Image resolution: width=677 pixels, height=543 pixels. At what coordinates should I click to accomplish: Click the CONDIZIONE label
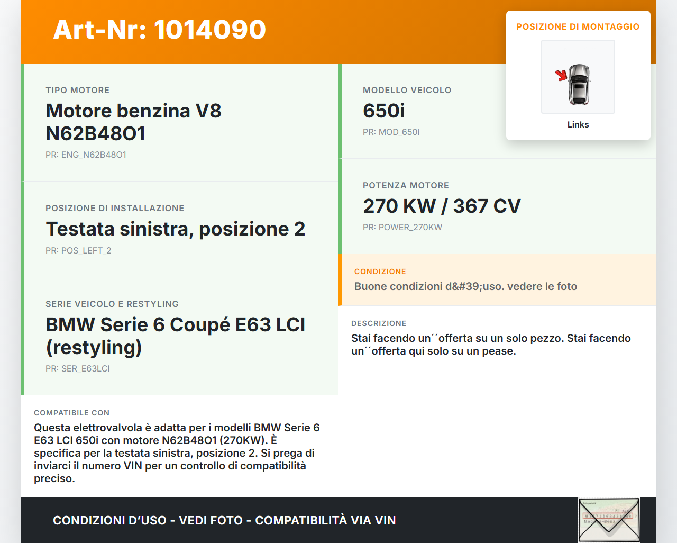[x=380, y=271]
